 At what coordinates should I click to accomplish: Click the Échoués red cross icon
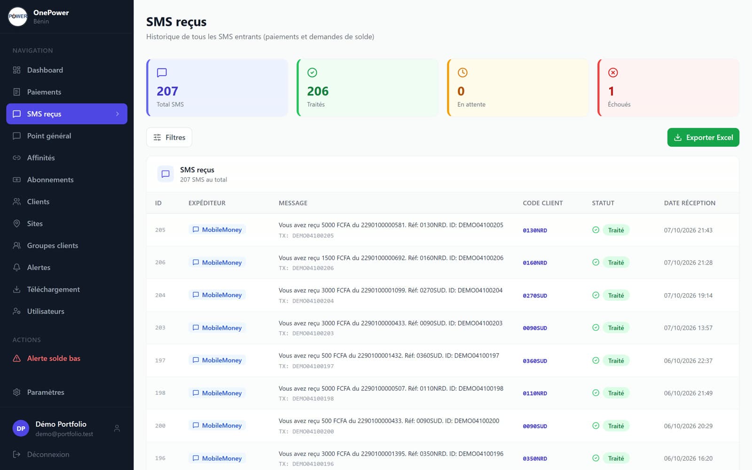click(x=613, y=72)
